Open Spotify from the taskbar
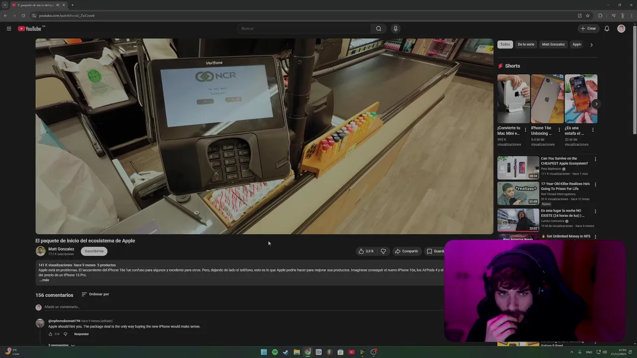The width and height of the screenshot is (637, 358). pyautogui.click(x=275, y=352)
